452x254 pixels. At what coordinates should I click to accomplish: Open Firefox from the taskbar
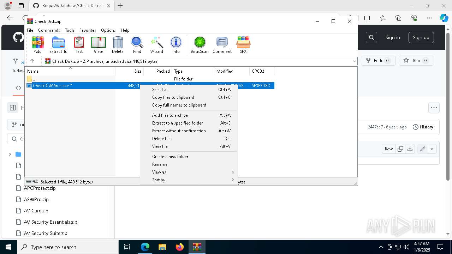[x=180, y=247]
